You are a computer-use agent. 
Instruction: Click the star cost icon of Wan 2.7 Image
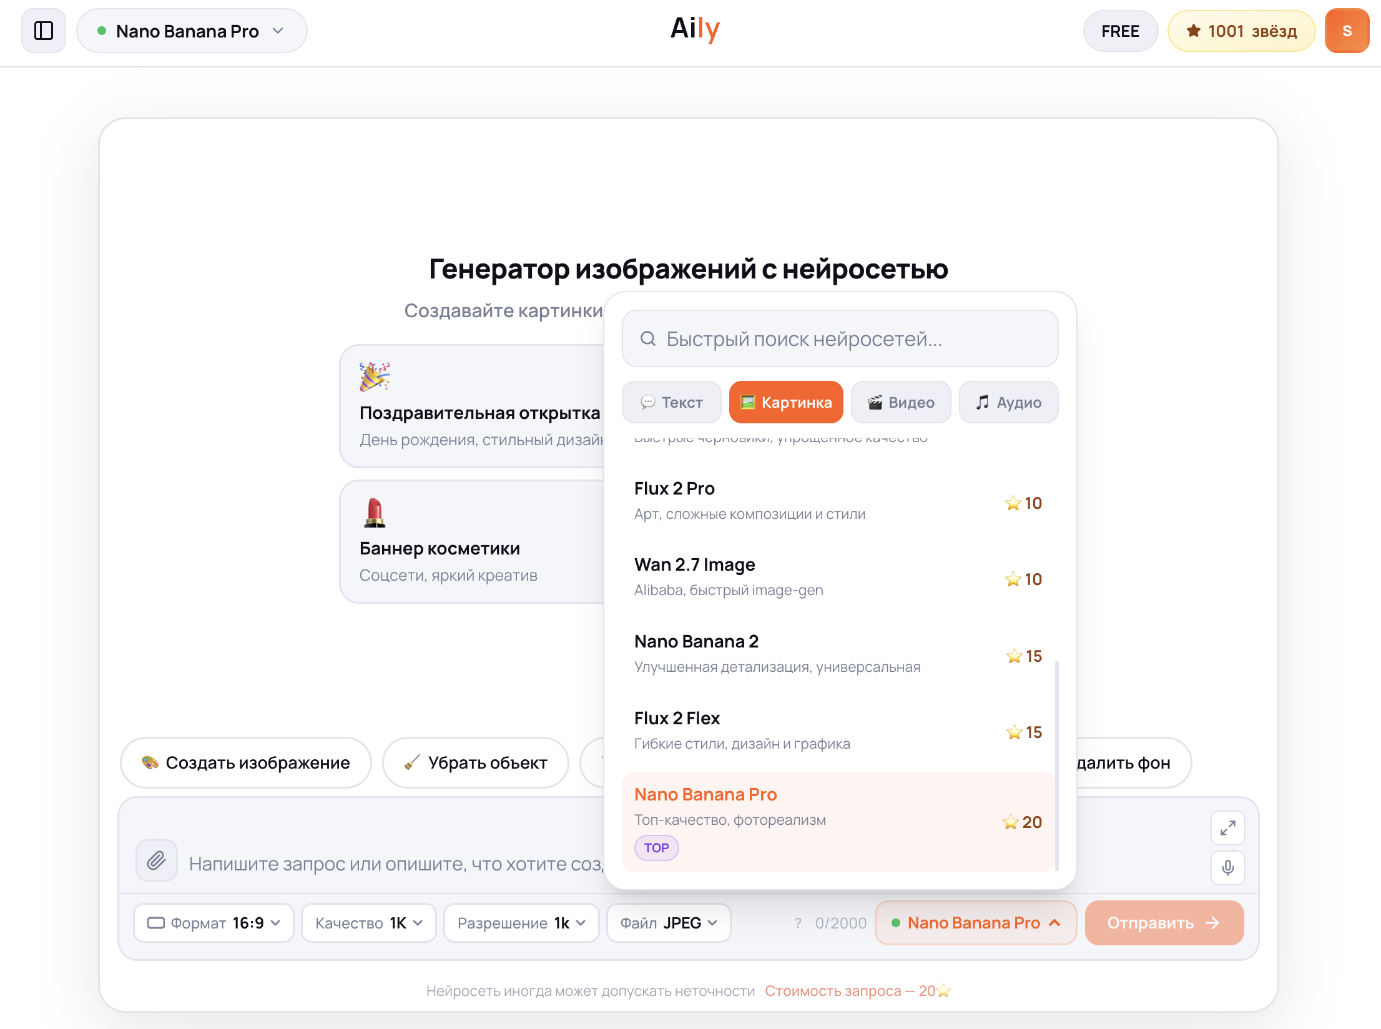coord(1013,579)
